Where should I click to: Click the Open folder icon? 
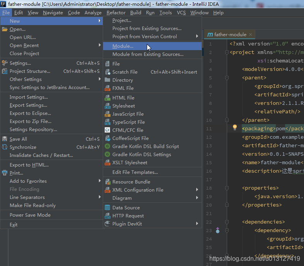5,29
